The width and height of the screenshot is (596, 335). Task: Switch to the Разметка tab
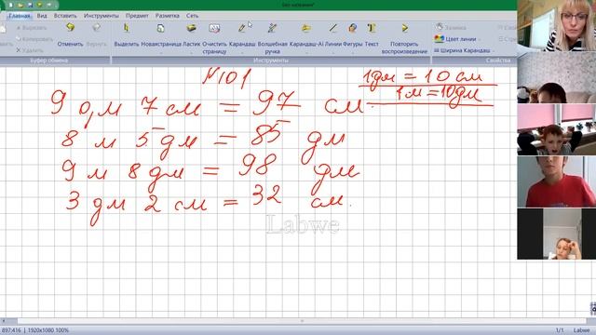(x=168, y=16)
